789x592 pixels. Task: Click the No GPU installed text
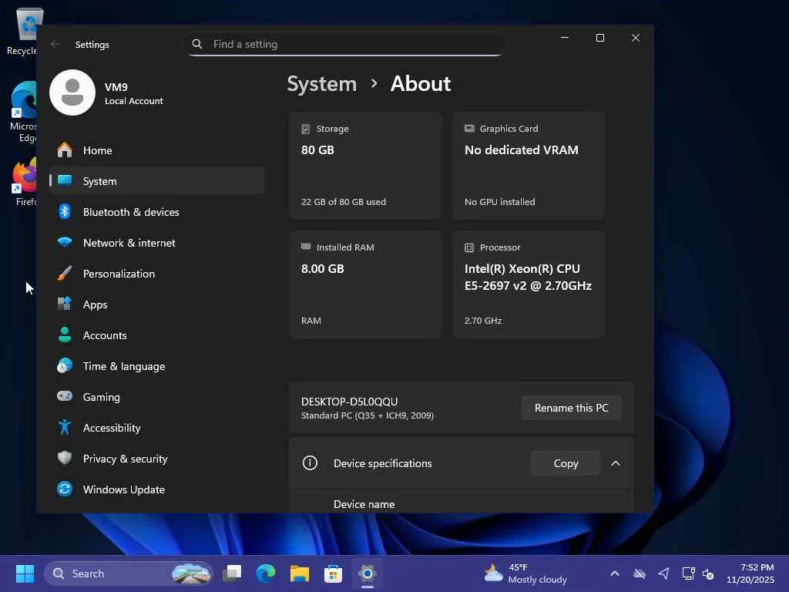coord(499,202)
